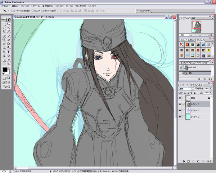The height and width of the screenshot is (173, 216).
Task: Select the Magic Wand tool
Action: tap(9, 28)
